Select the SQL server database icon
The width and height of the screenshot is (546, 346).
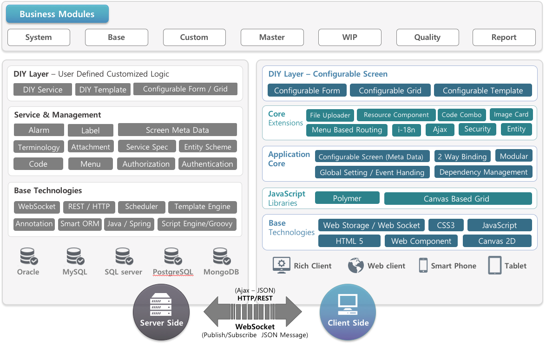point(124,256)
